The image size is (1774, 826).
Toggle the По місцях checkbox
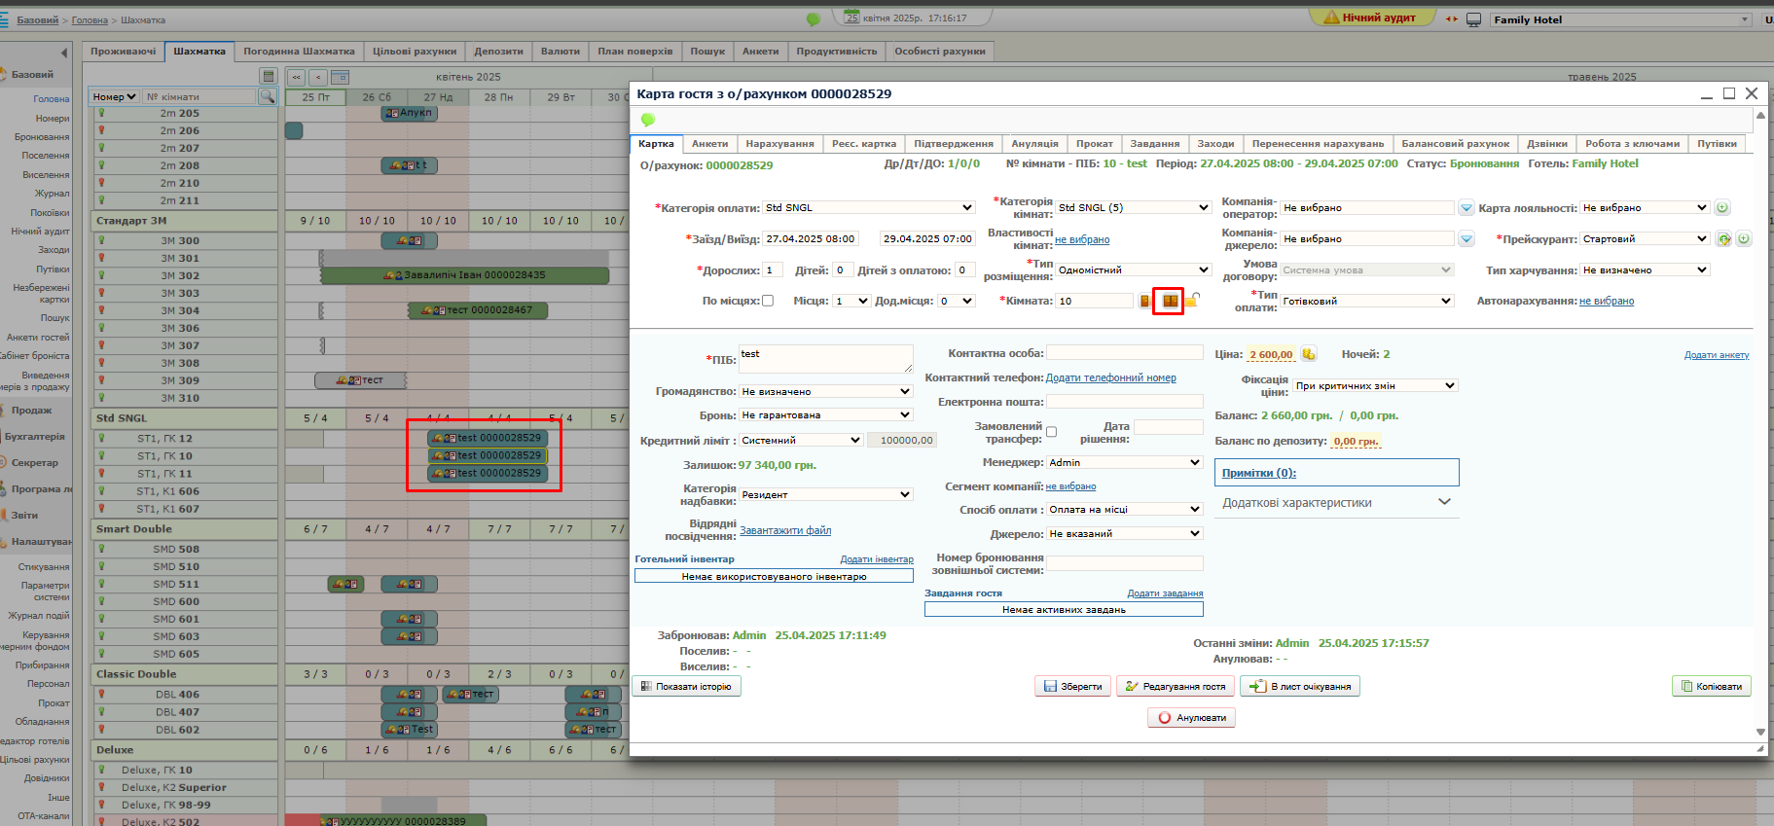pyautogui.click(x=768, y=301)
